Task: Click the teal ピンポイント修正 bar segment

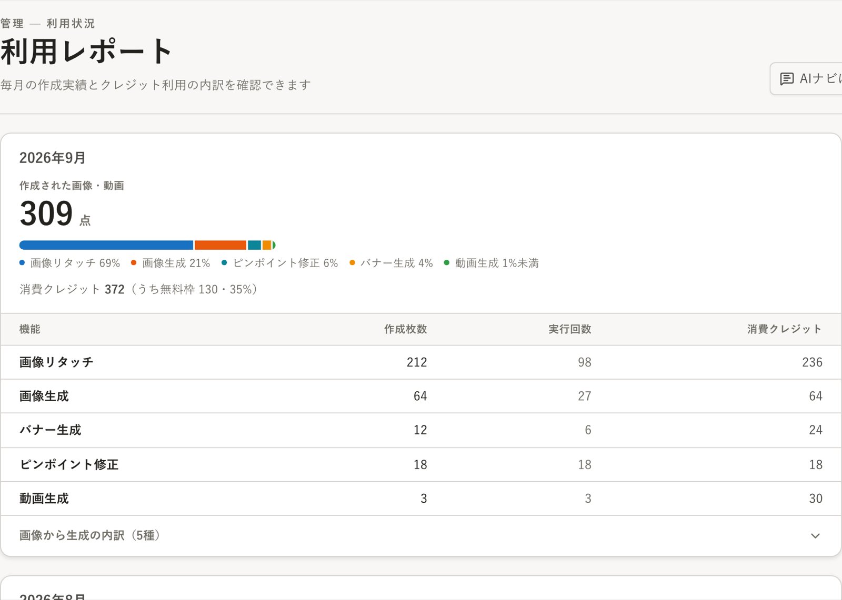Action: [254, 245]
